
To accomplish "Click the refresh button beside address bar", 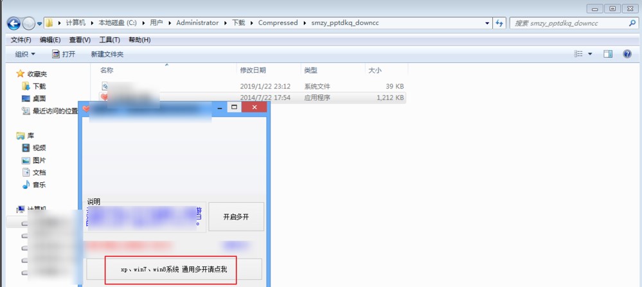I will [x=499, y=23].
